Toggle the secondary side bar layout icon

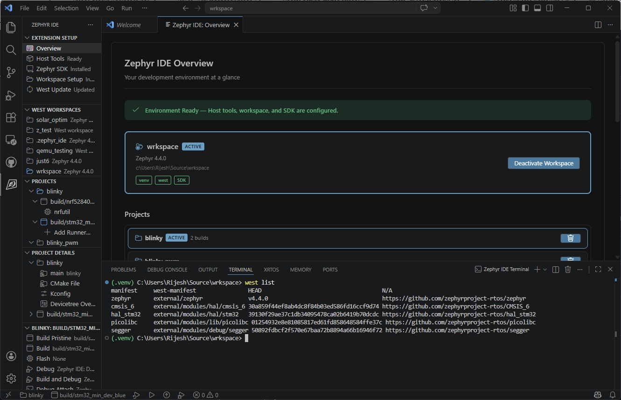pos(550,8)
